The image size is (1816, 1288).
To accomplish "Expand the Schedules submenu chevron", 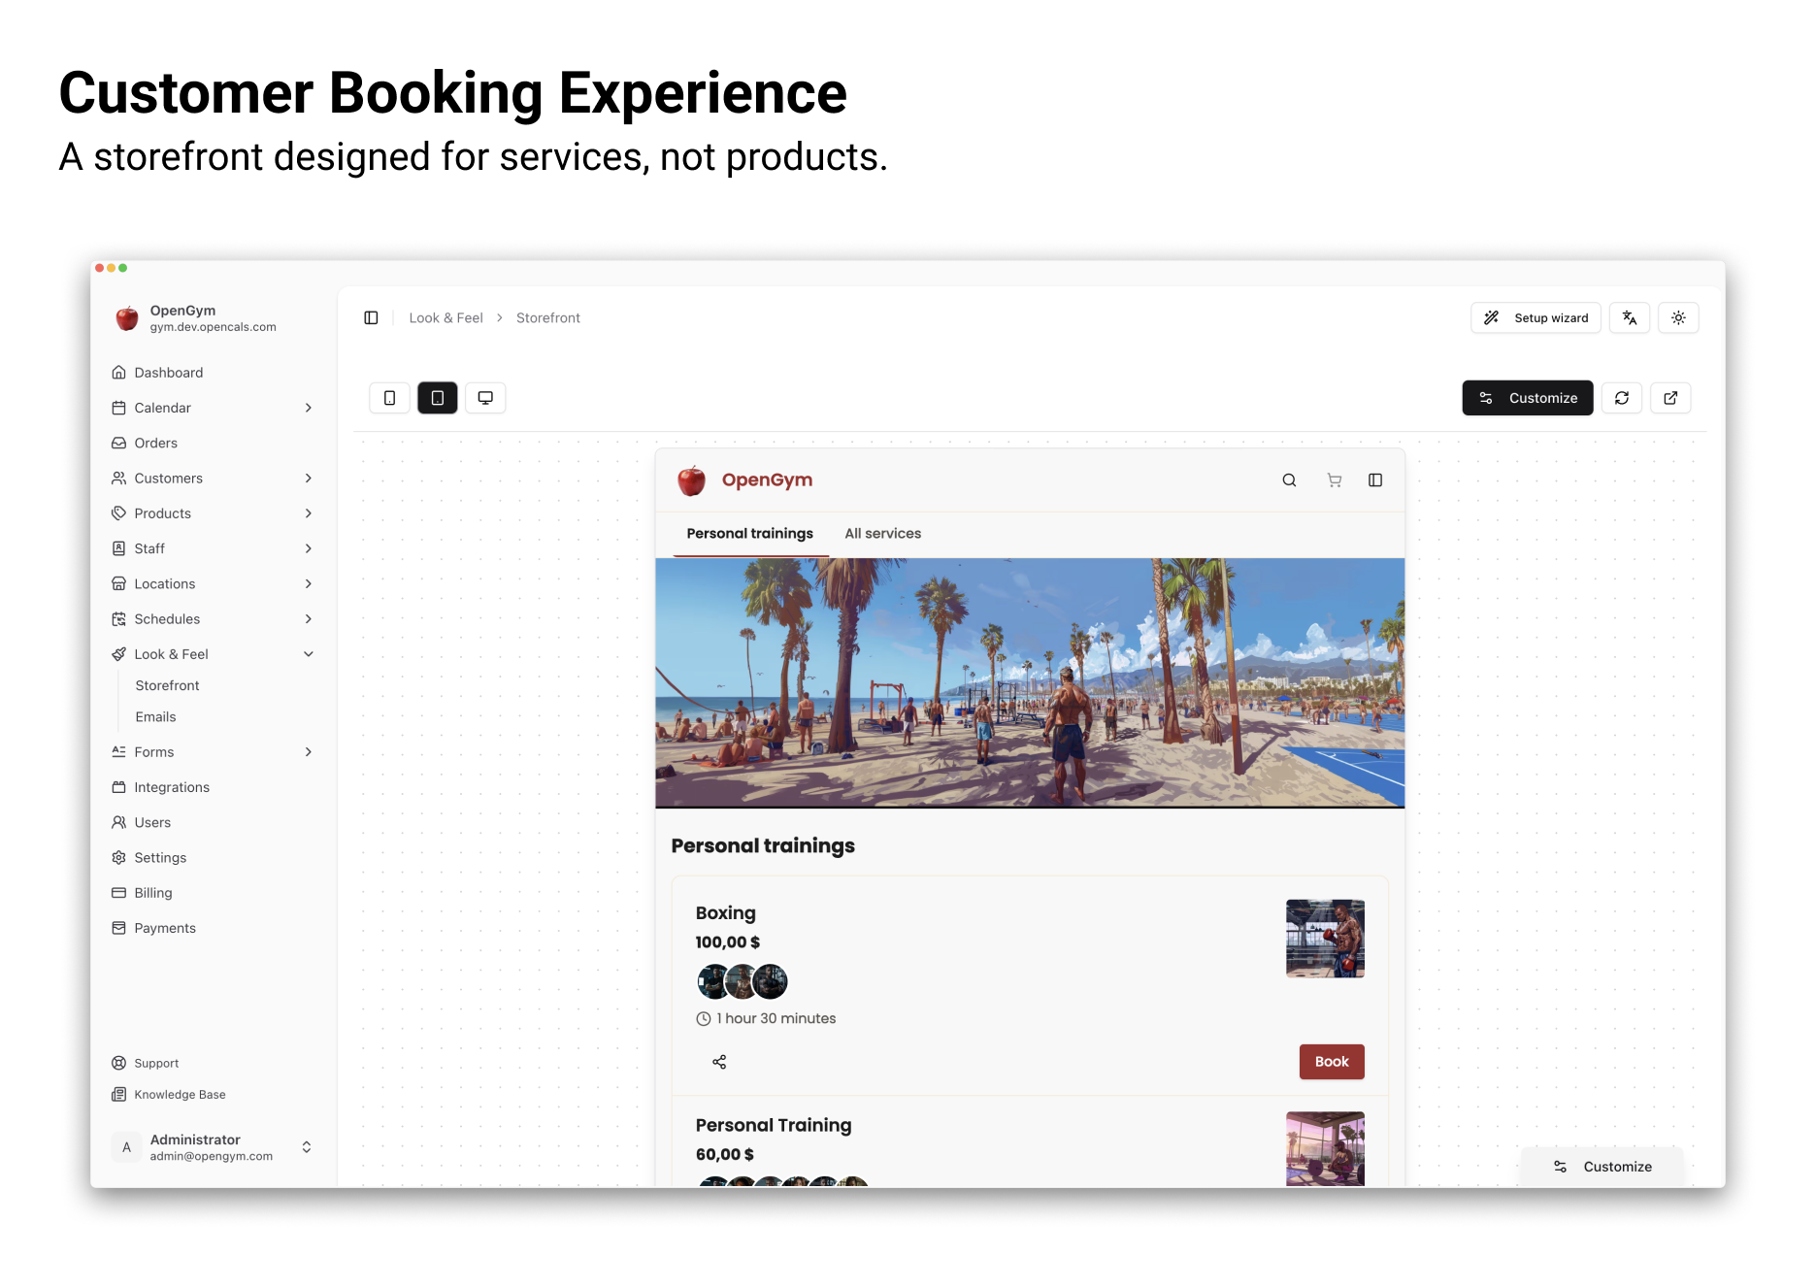I will (309, 619).
